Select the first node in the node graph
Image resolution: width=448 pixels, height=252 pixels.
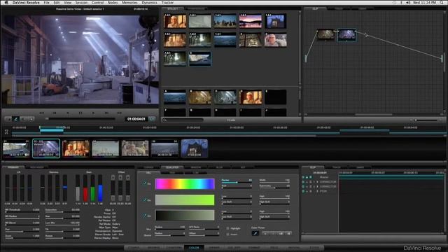(x=325, y=35)
